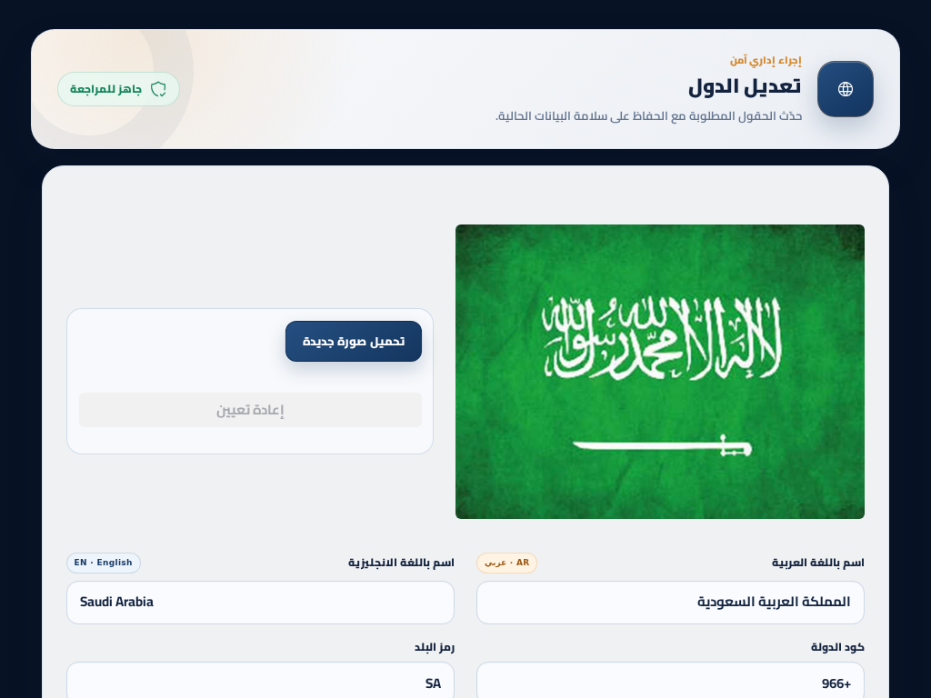Click the كود الدولة label

click(x=837, y=647)
